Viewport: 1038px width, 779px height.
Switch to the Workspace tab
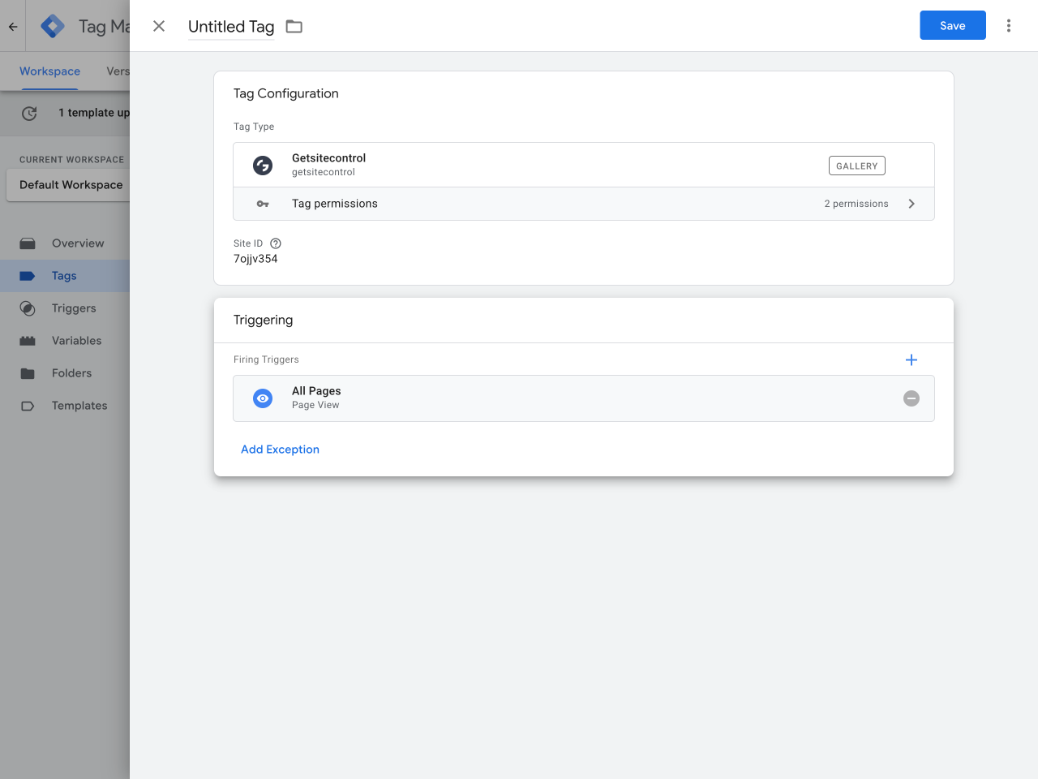point(49,71)
